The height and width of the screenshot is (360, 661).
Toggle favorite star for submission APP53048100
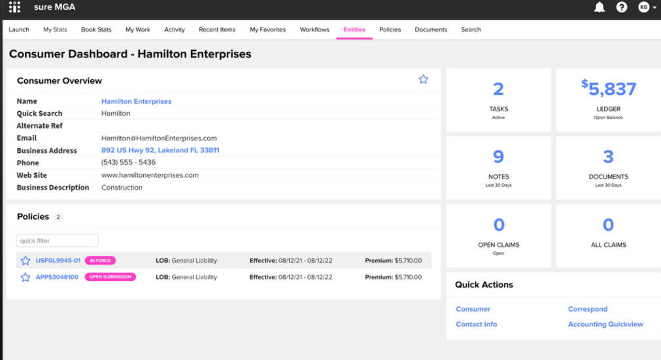pos(25,277)
